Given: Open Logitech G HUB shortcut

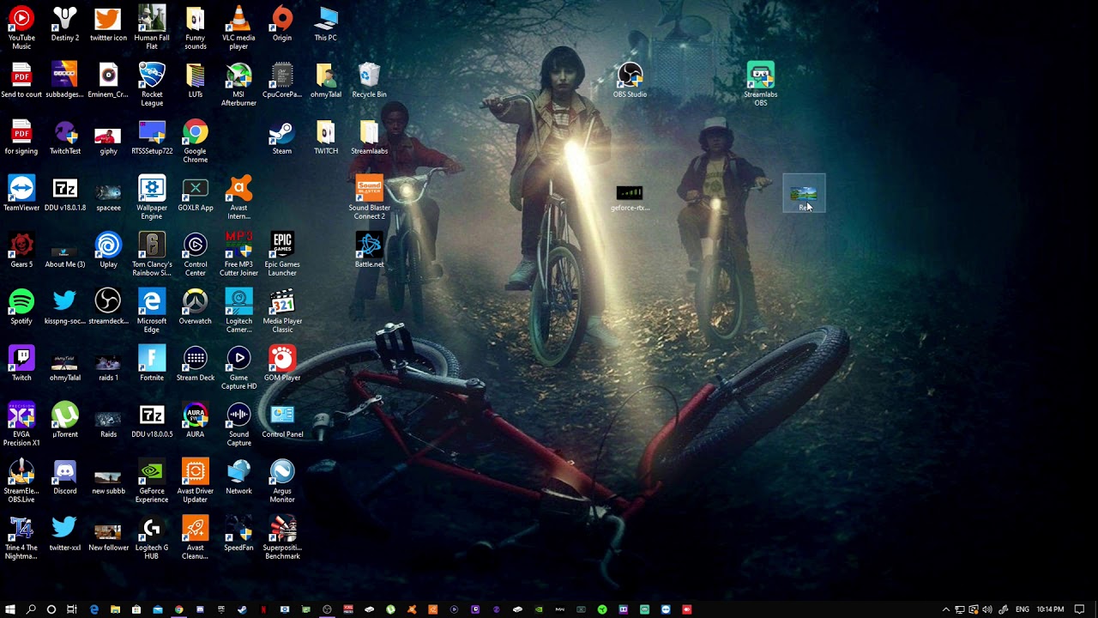Looking at the screenshot, I should 152,537.
